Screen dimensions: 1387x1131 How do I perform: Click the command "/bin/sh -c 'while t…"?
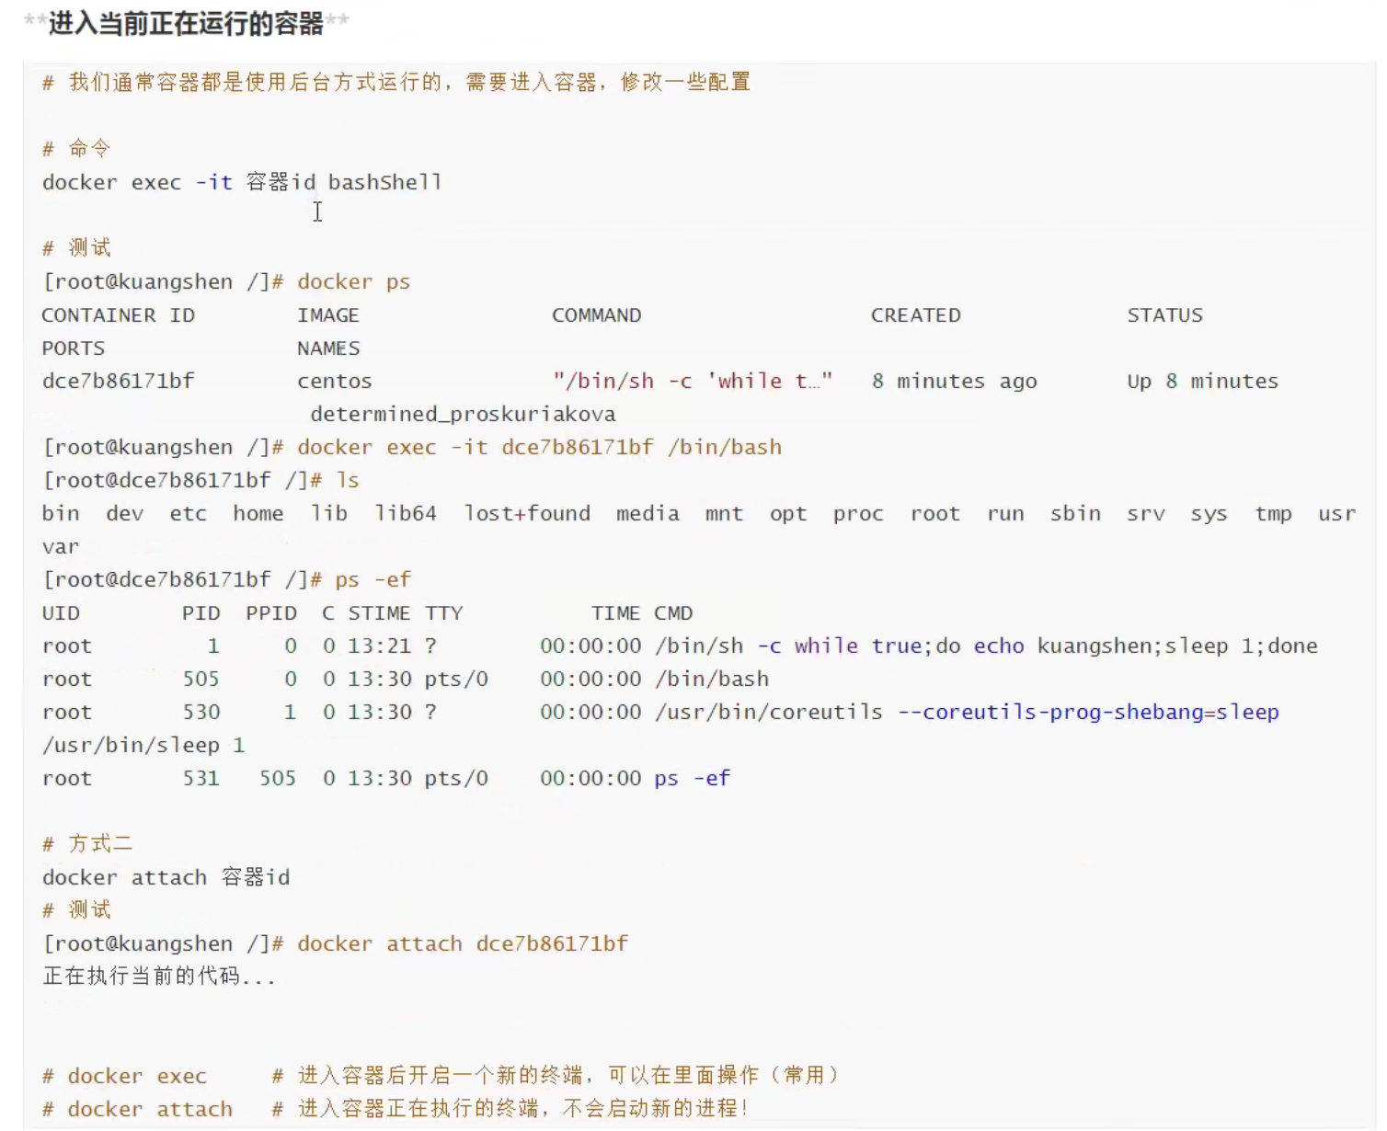tap(692, 381)
